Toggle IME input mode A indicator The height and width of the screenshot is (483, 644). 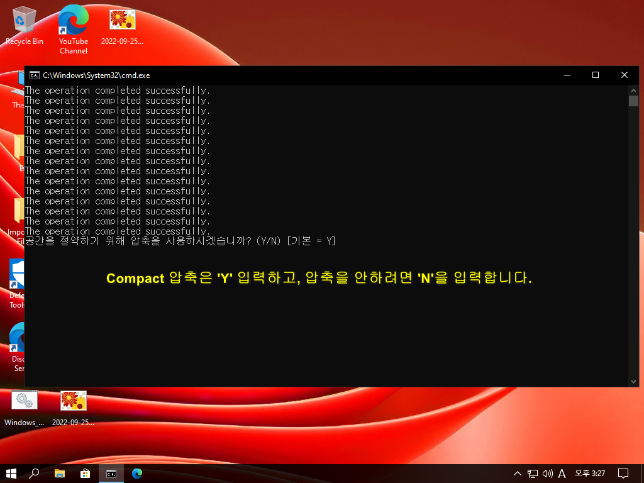point(562,474)
